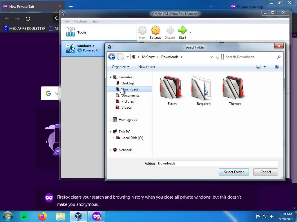Click the network tray icon
The image size is (297, 222).
pyautogui.click(x=265, y=217)
